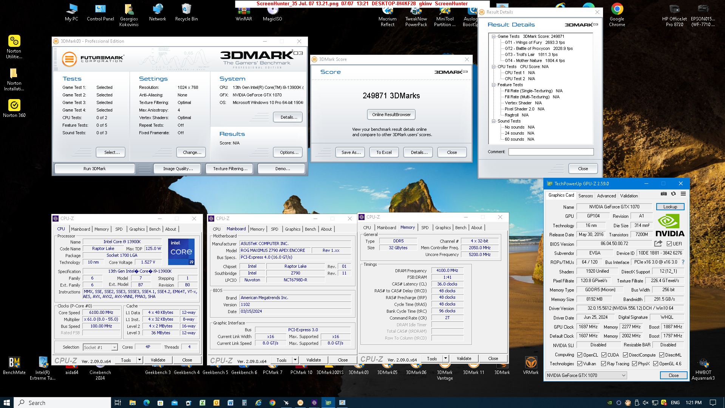Open the Socket #1 selection dropdown in CPU-Z

pyautogui.click(x=100, y=347)
